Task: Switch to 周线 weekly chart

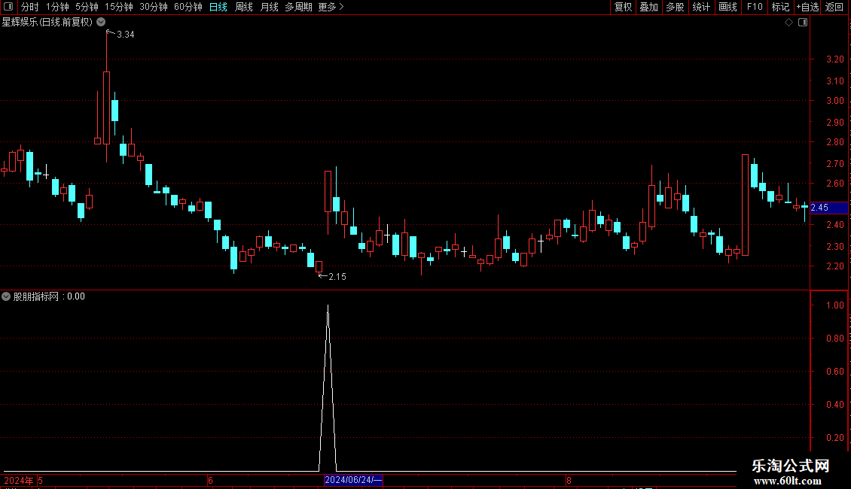Action: coord(244,7)
